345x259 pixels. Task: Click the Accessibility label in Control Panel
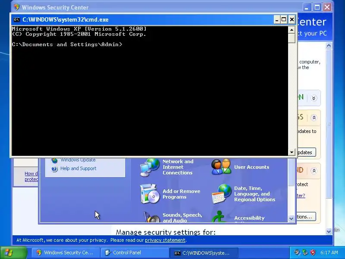click(x=249, y=218)
